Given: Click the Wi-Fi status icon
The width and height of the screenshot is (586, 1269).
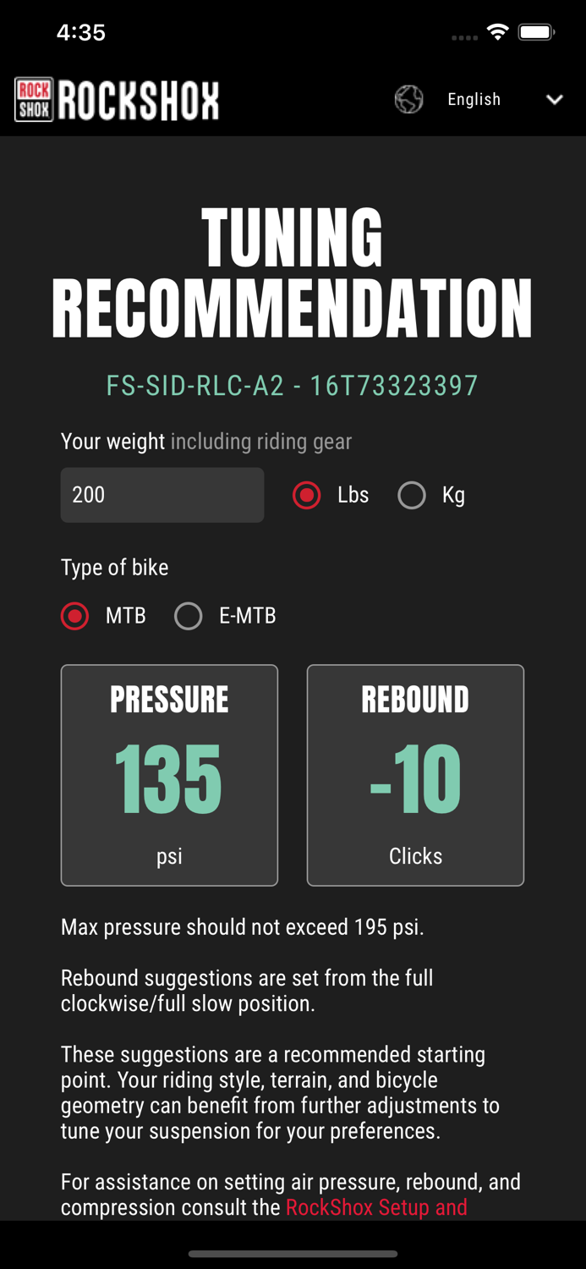Looking at the screenshot, I should pyautogui.click(x=497, y=31).
